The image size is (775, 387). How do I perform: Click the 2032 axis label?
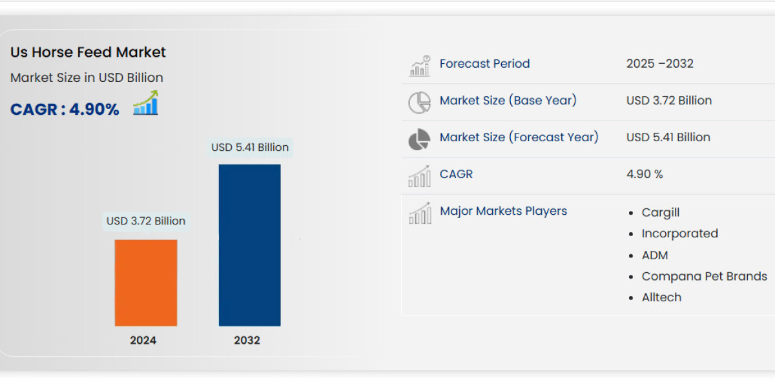[x=247, y=340]
